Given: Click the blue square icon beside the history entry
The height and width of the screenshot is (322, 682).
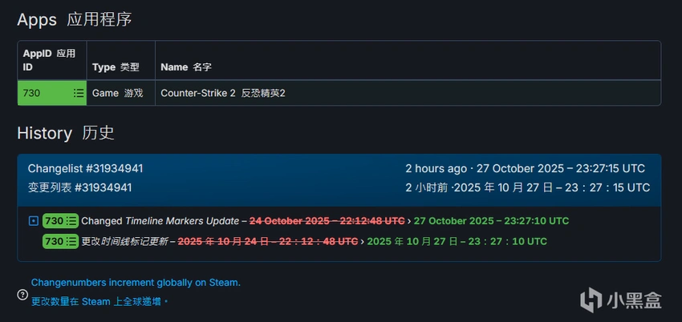Looking at the screenshot, I should [33, 221].
